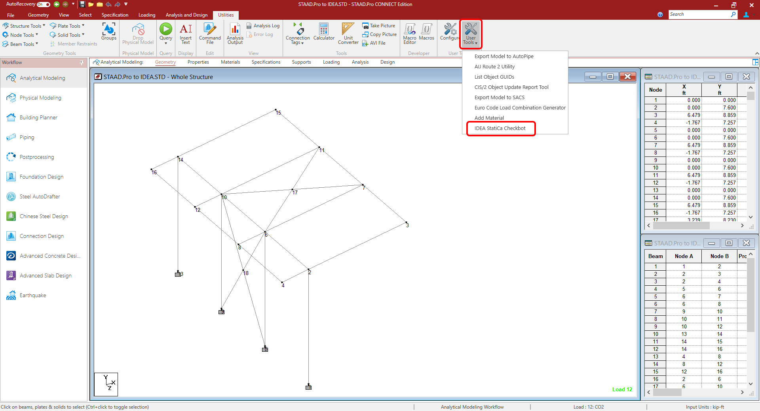
Task: Click inside the Search box
Action: click(x=701, y=14)
